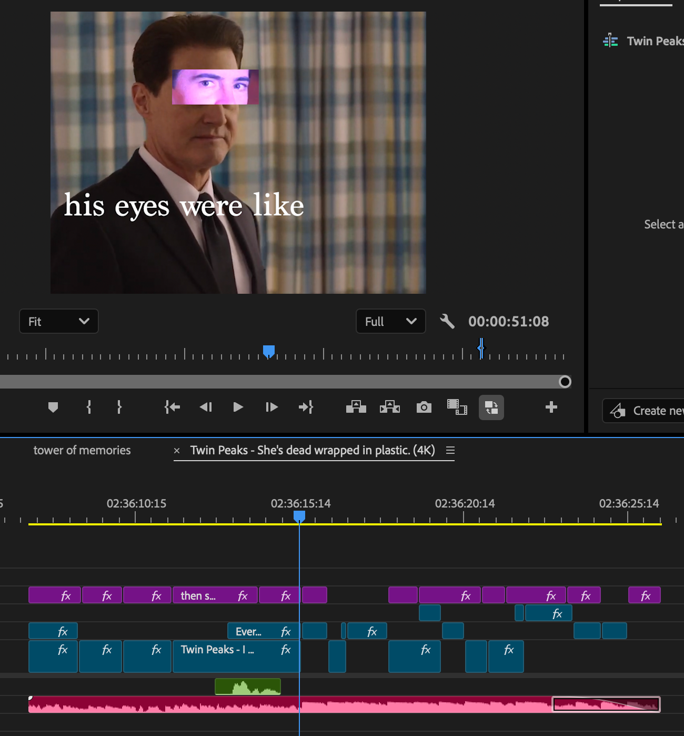Open the Fit zoom level dropdown
The height and width of the screenshot is (736, 684).
click(x=59, y=321)
